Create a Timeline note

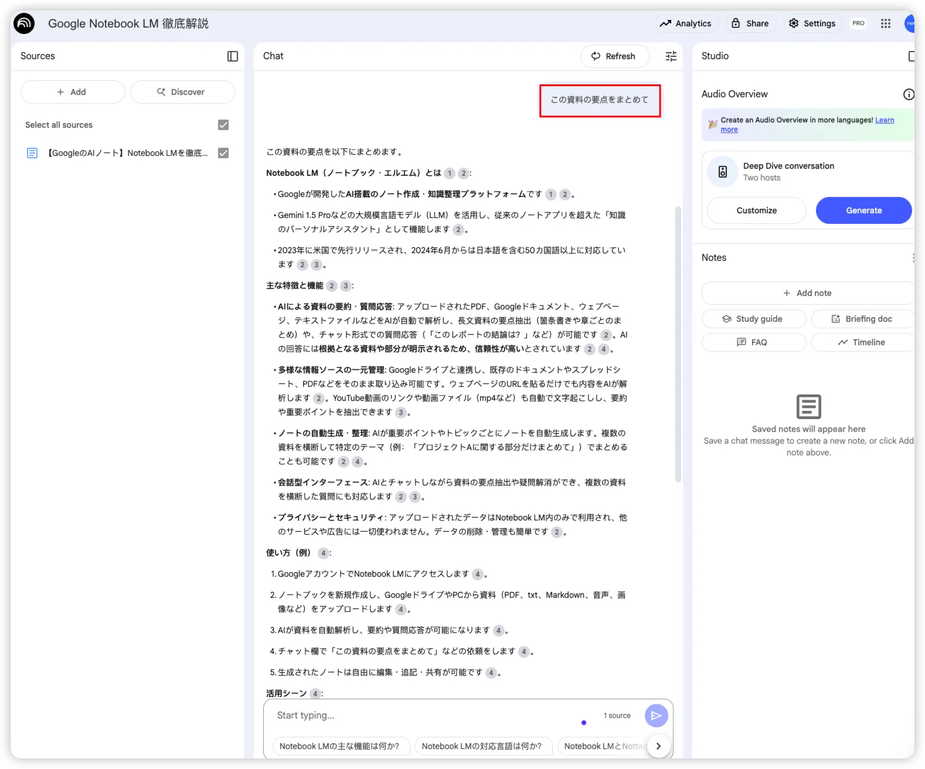click(863, 342)
